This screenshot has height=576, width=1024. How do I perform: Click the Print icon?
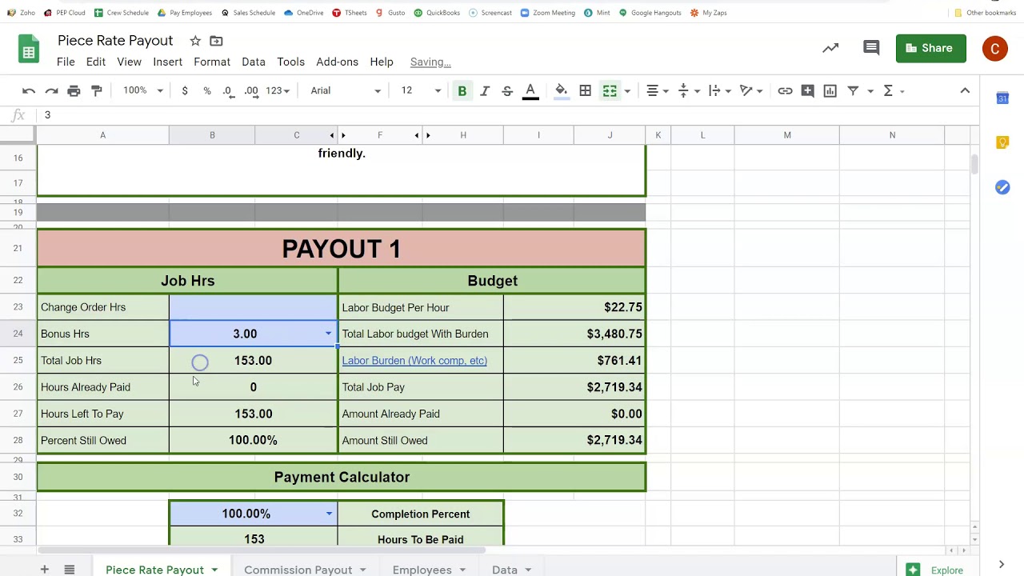coord(74,91)
